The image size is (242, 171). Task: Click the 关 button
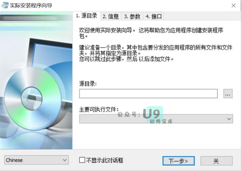216,161
